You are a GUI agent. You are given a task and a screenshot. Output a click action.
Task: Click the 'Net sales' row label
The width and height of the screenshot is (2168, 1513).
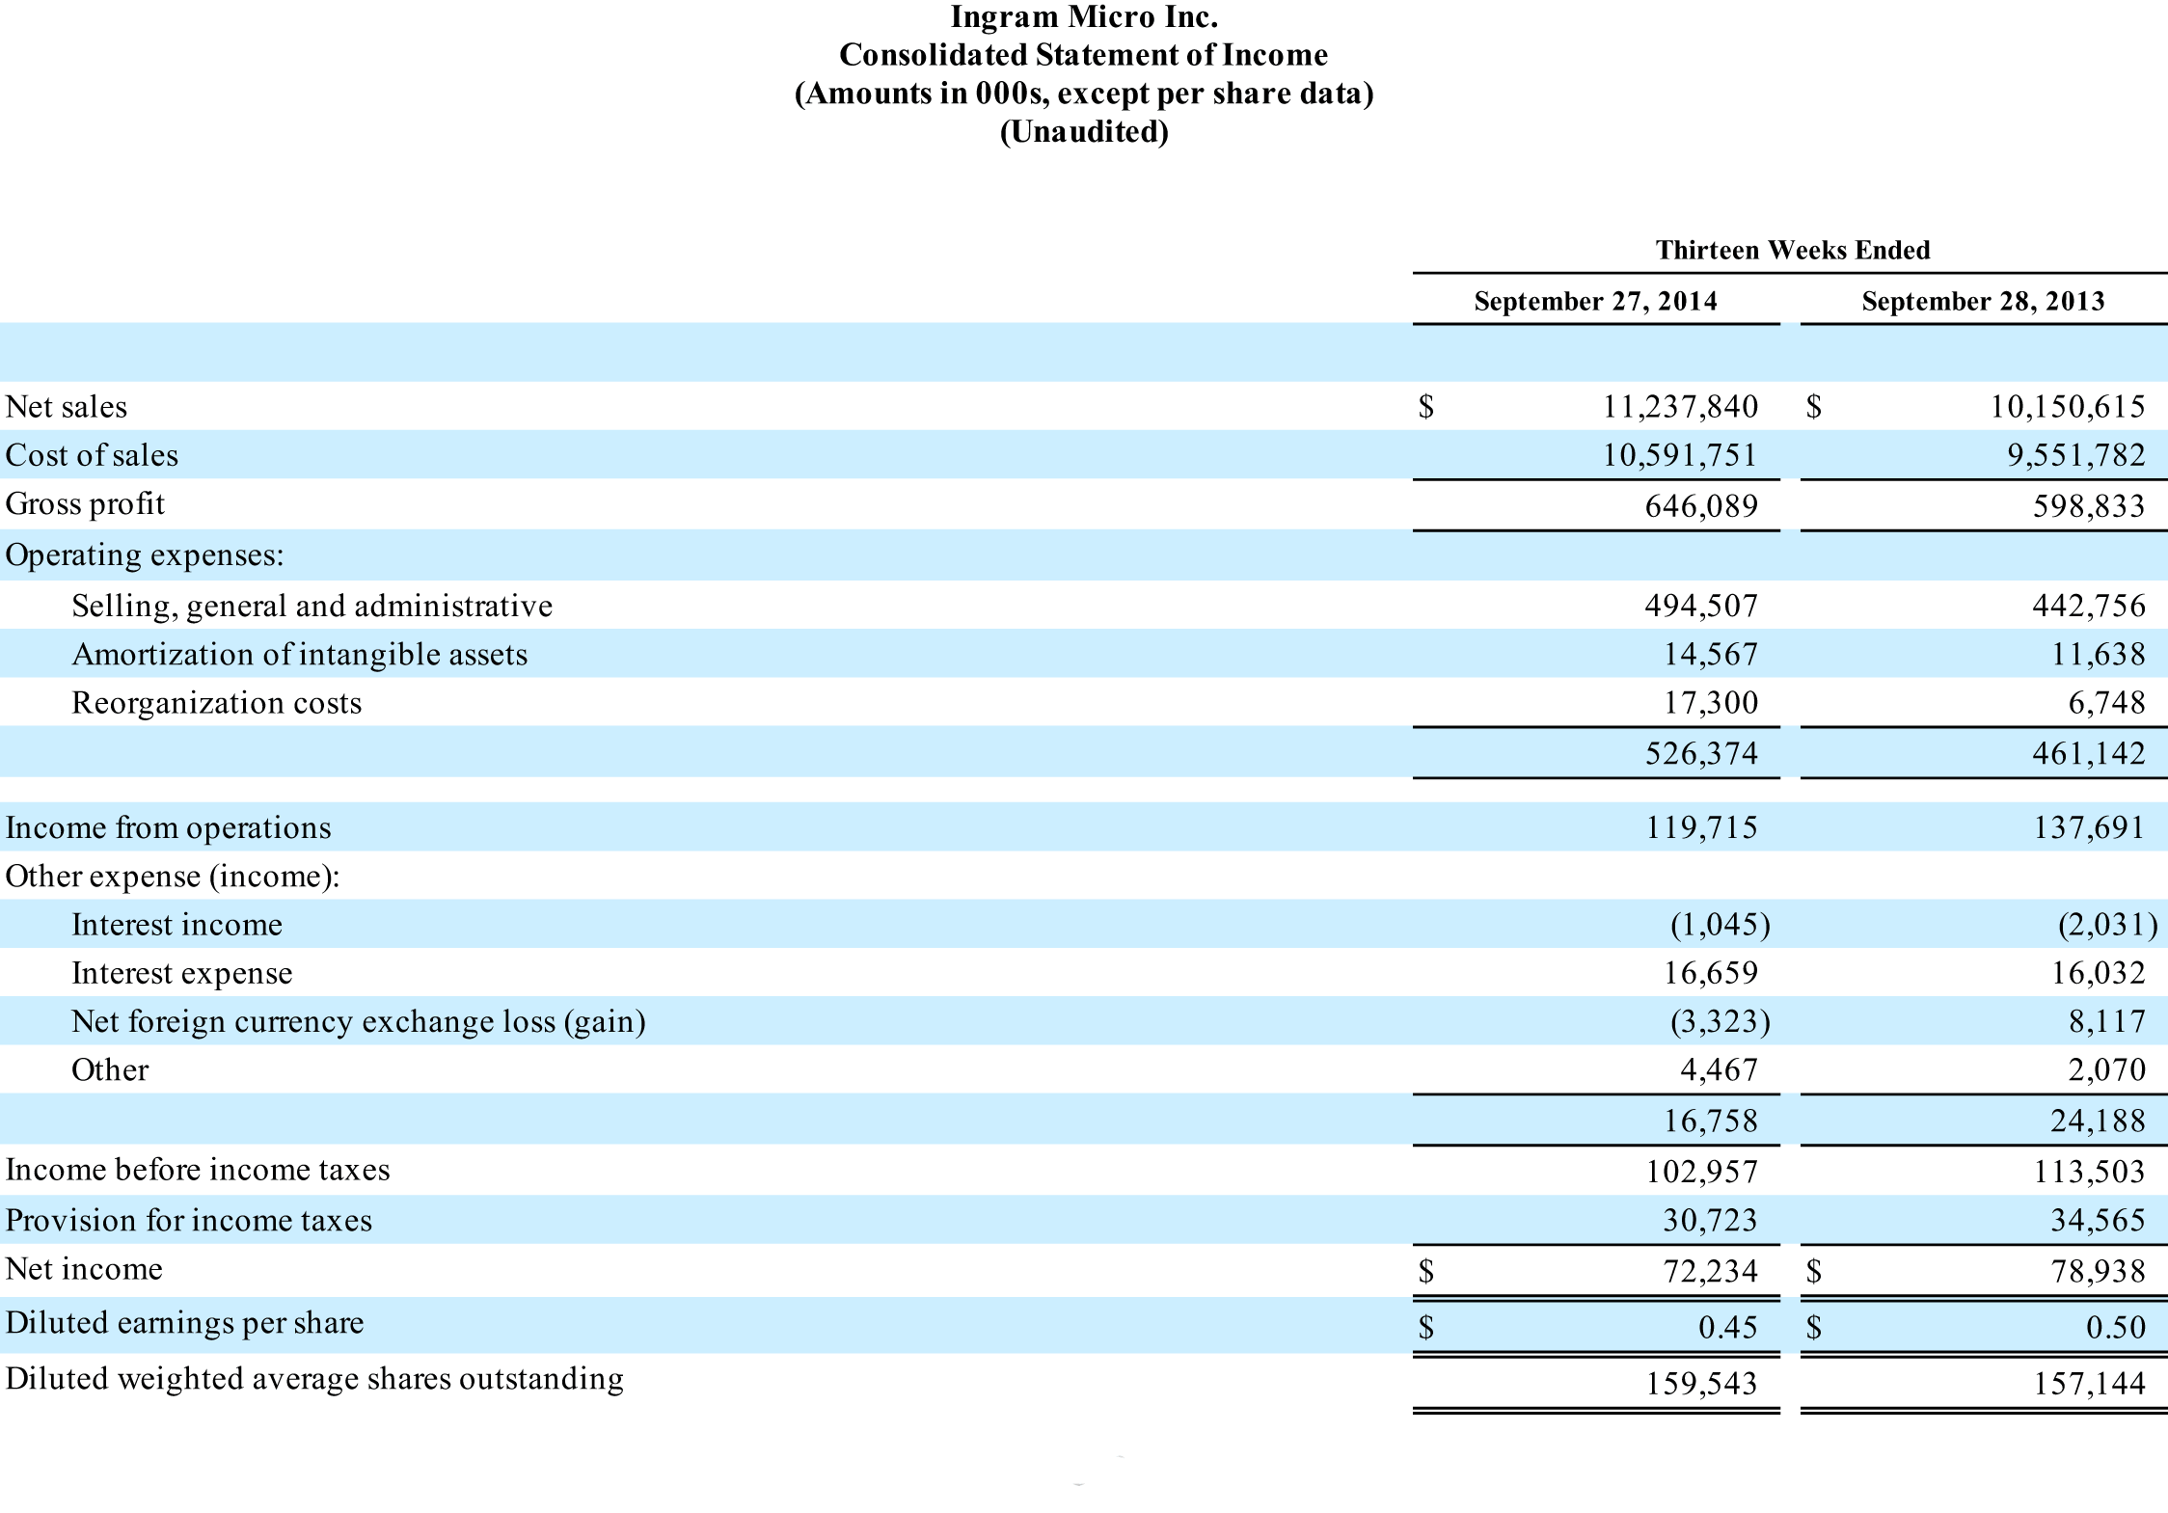coord(67,406)
